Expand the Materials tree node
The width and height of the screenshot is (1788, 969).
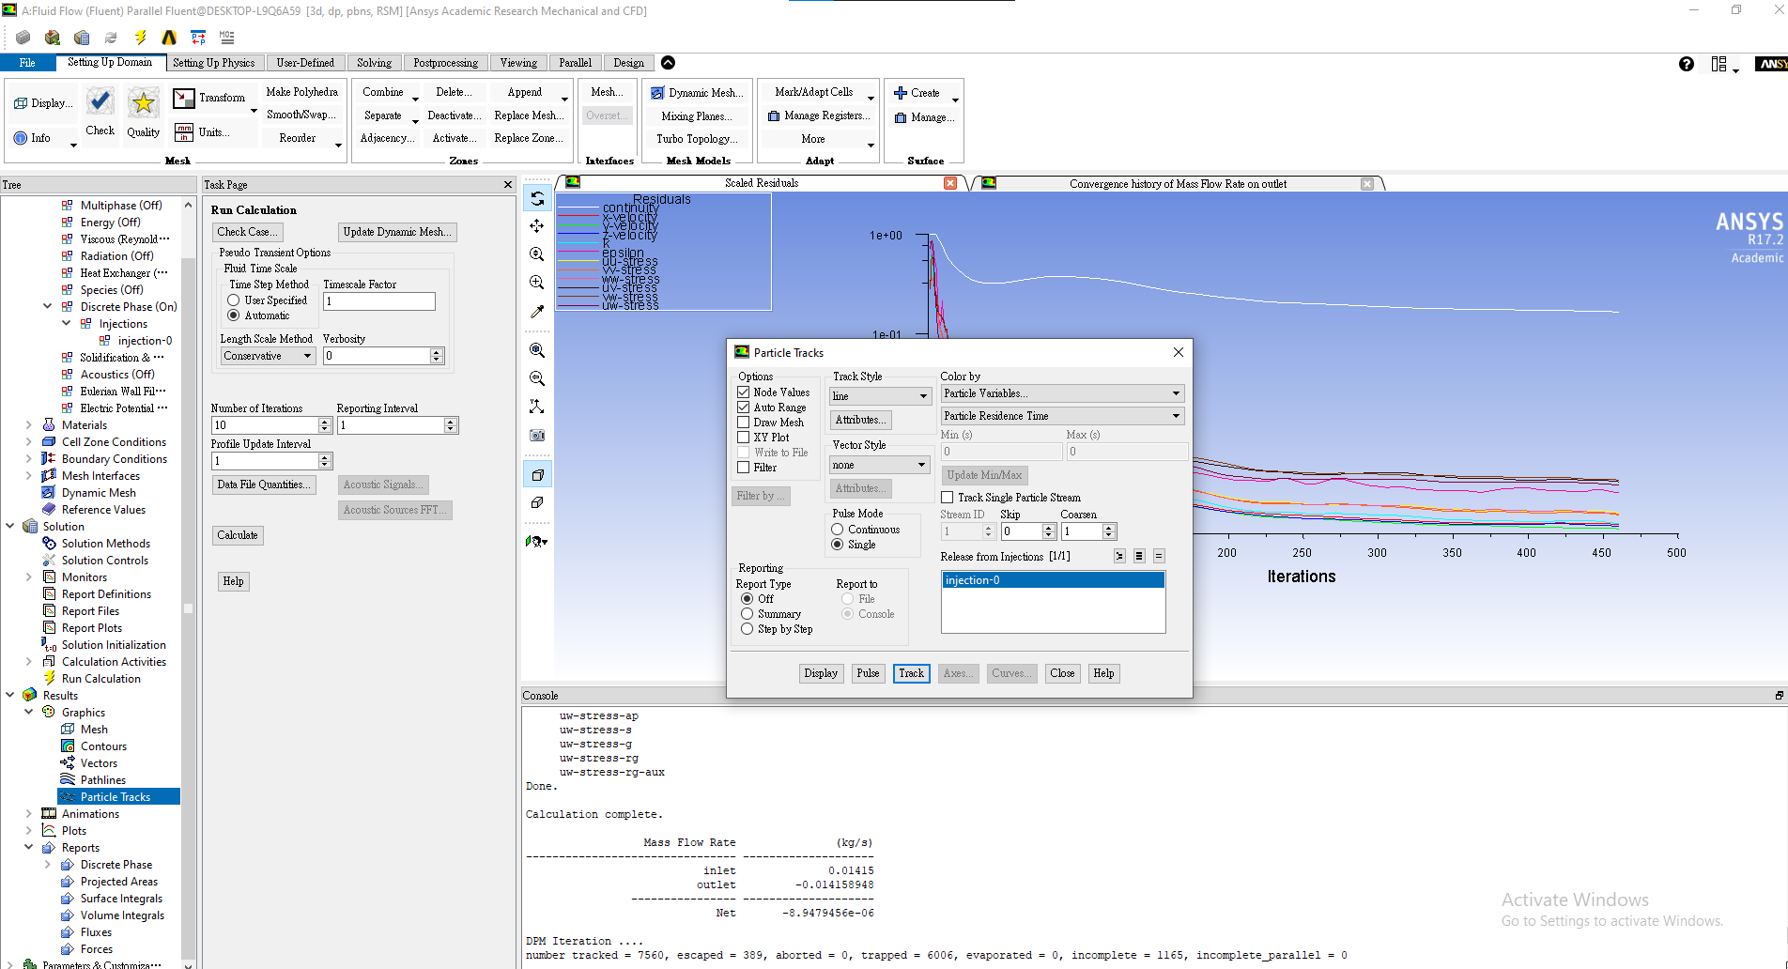pos(28,424)
